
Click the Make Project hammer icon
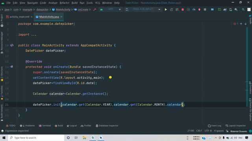(95, 9)
